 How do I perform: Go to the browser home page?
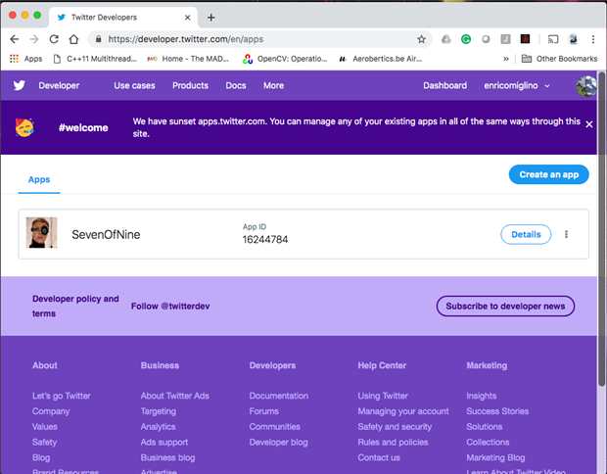[x=73, y=39]
